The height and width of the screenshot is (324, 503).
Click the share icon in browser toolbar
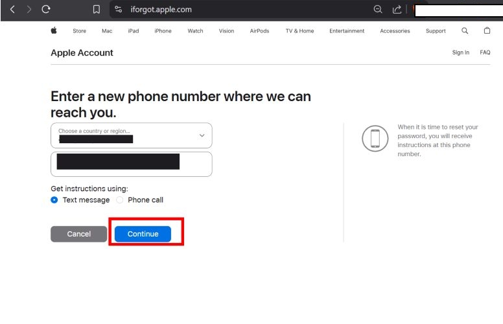pos(397,9)
